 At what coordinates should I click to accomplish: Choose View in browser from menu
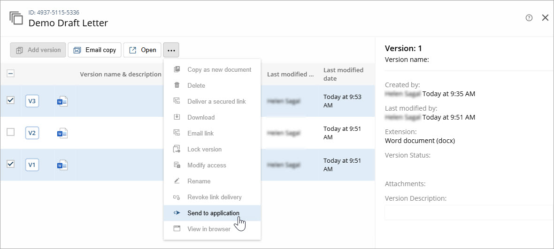212,229
